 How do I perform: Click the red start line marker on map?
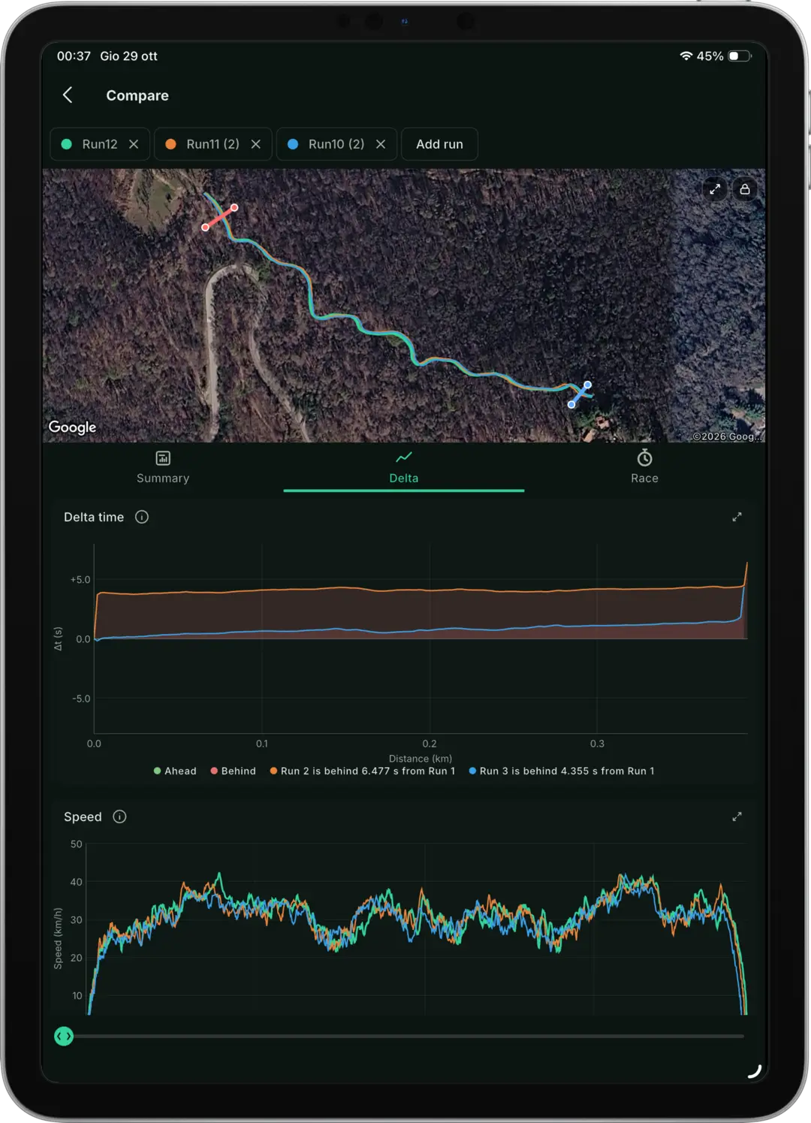click(x=220, y=217)
